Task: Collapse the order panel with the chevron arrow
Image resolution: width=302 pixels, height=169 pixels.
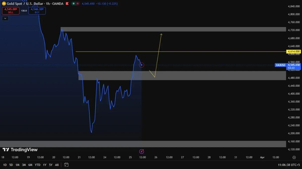Action: coord(5,18)
